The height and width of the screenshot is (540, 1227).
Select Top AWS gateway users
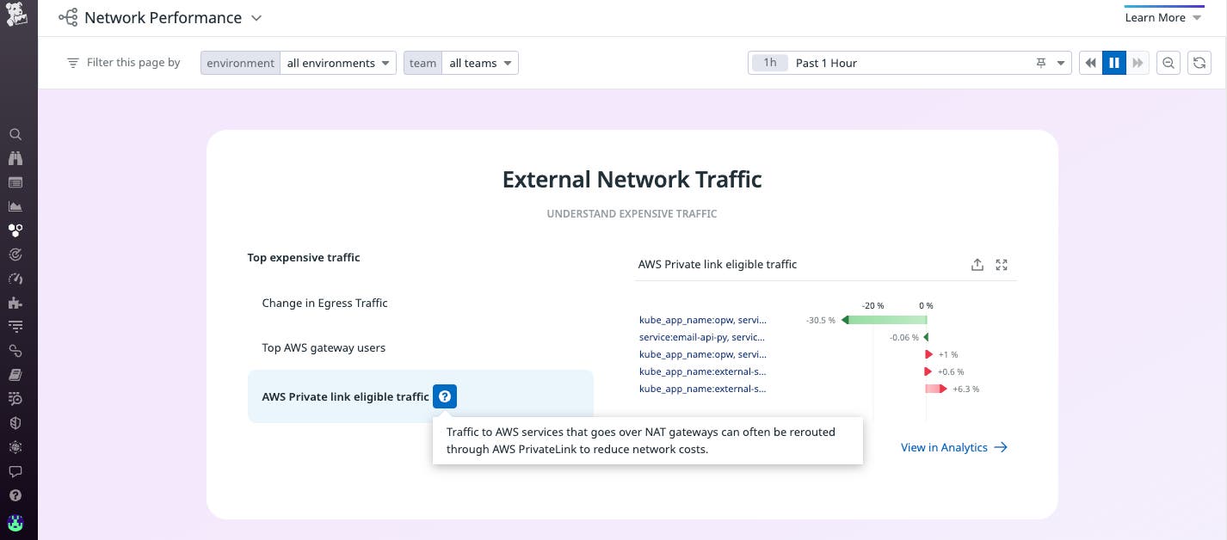(x=324, y=347)
